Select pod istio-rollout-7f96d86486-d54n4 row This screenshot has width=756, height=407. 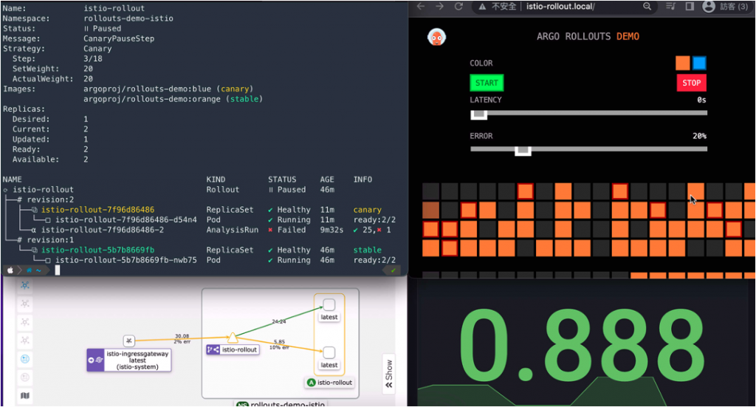click(126, 220)
